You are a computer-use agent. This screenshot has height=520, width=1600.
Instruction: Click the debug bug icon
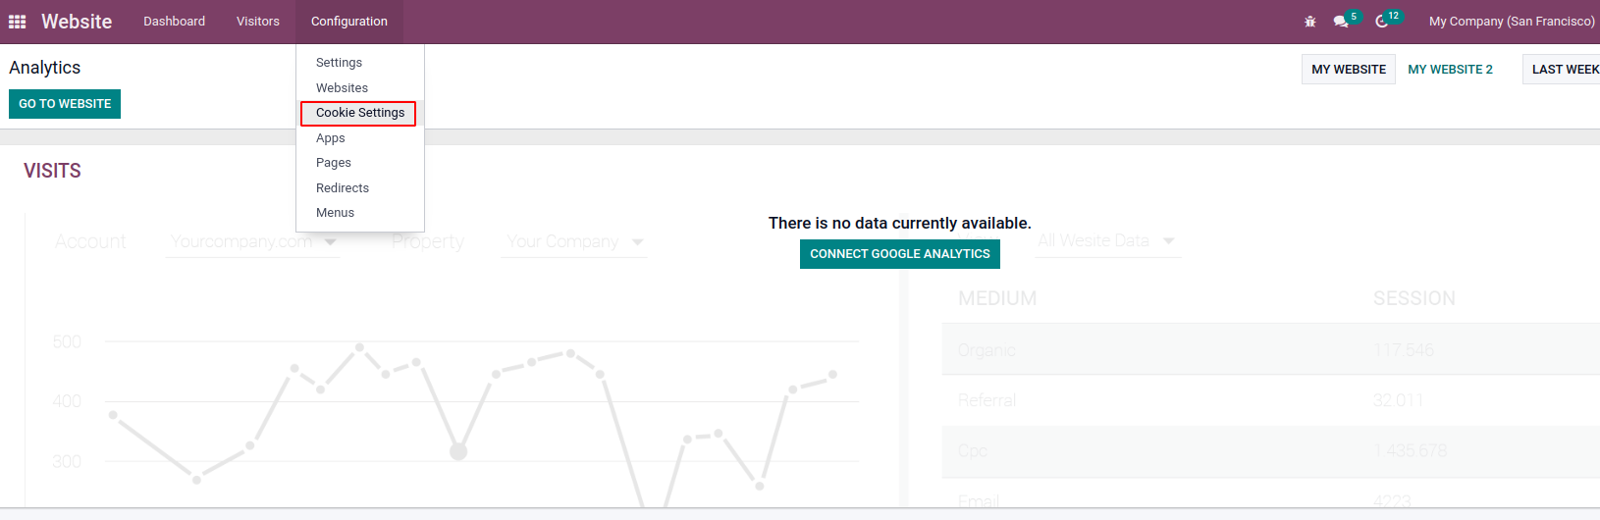coord(1309,22)
